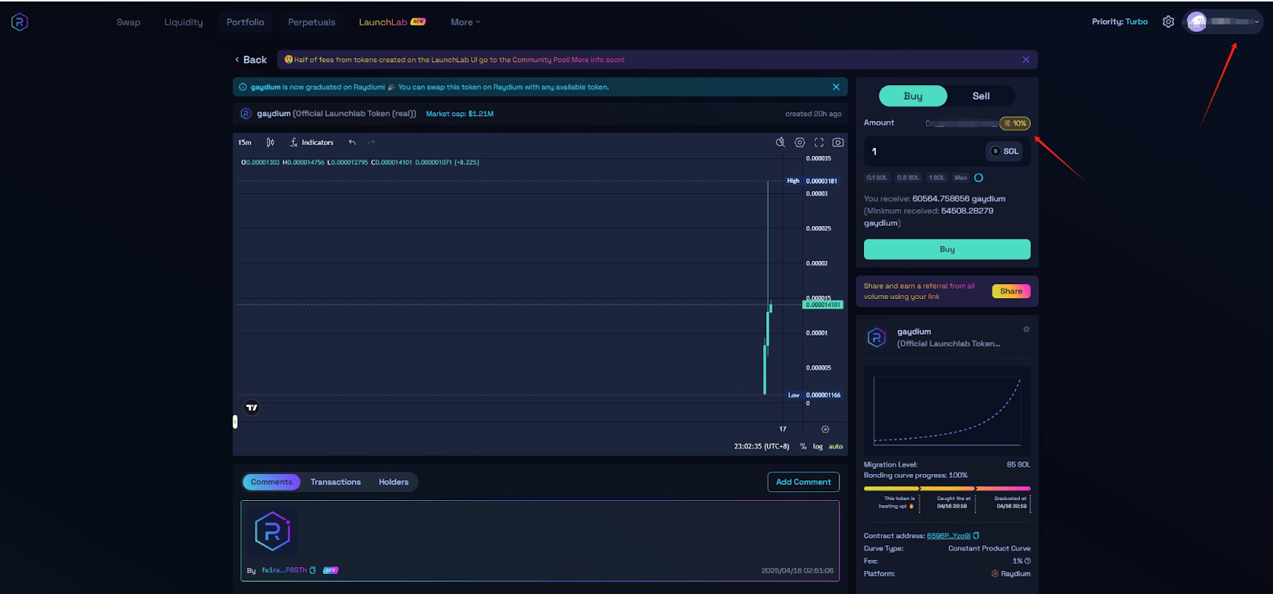The width and height of the screenshot is (1273, 594).
Task: Switch to Buy mode
Action: coord(913,96)
